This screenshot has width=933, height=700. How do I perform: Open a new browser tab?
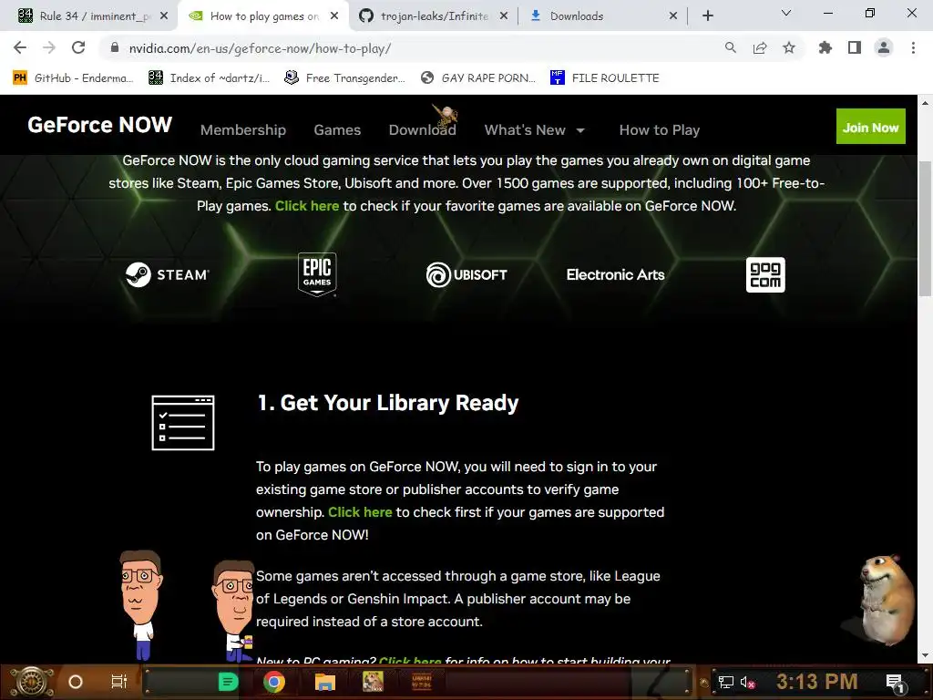coord(707,16)
